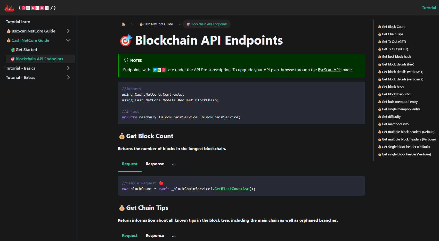
Task: Select Request tab under Get Chain Tips
Action: pos(129,236)
